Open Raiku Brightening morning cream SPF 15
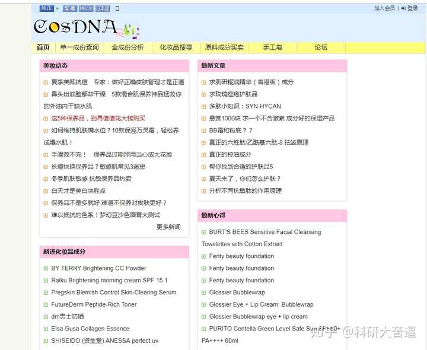This screenshot has width=427, height=350. tap(109, 280)
